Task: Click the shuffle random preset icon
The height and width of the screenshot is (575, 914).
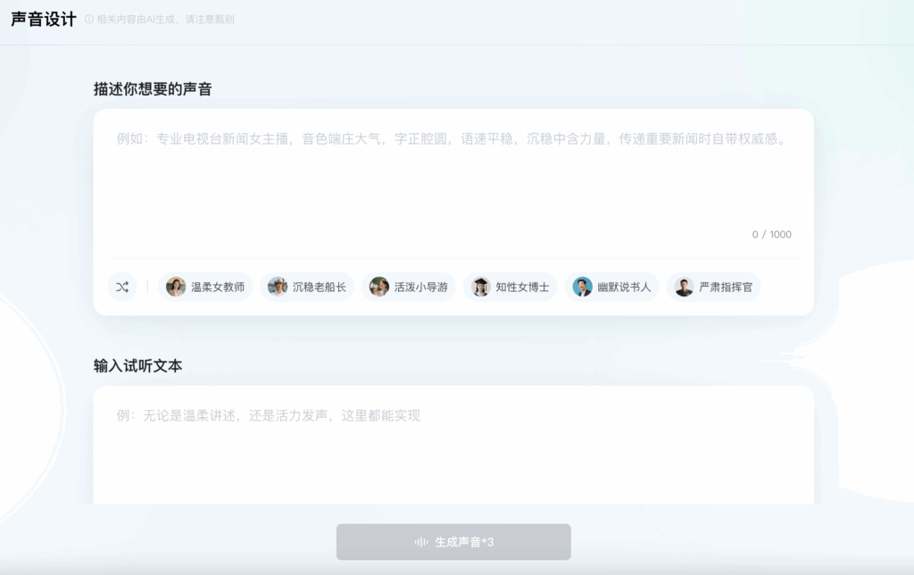Action: pyautogui.click(x=122, y=287)
